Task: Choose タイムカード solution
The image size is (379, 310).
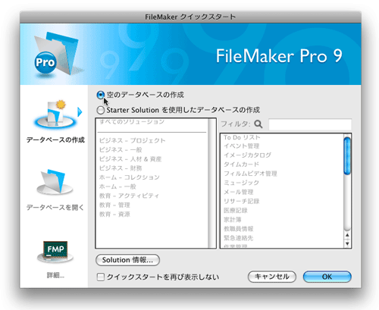Action: [x=242, y=164]
